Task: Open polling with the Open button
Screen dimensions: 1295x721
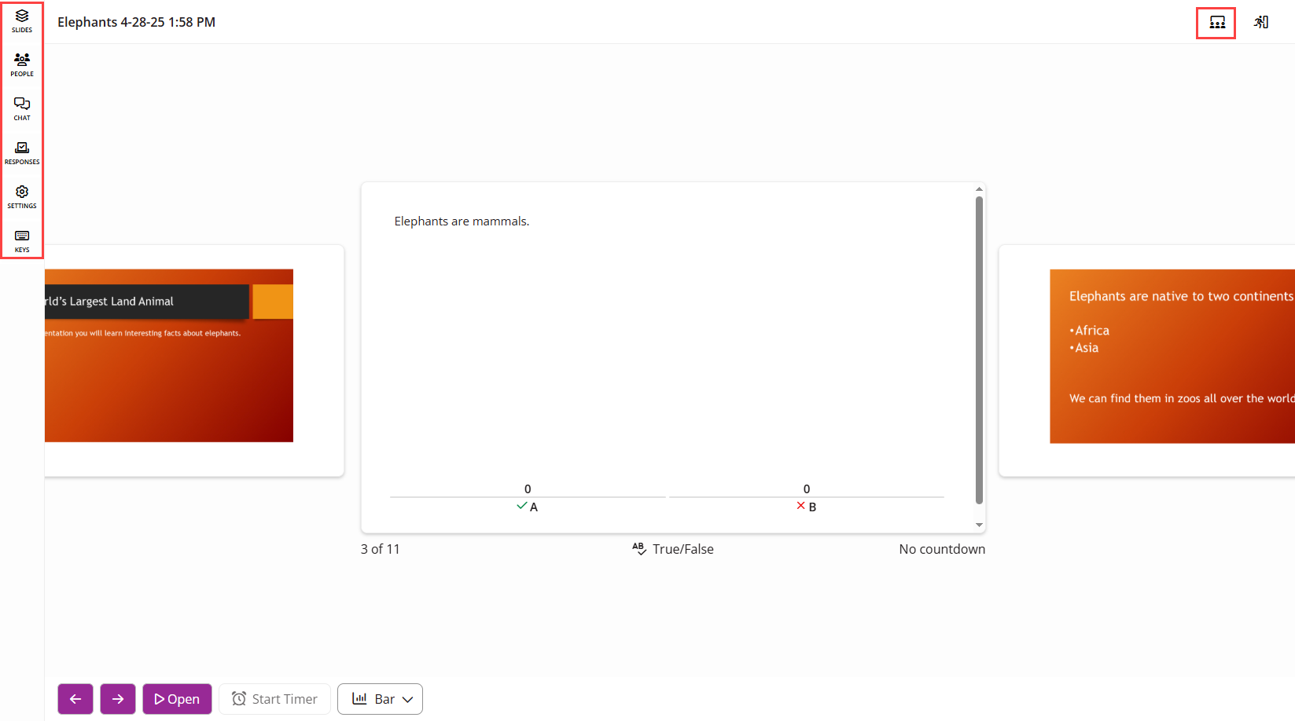Action: [177, 699]
